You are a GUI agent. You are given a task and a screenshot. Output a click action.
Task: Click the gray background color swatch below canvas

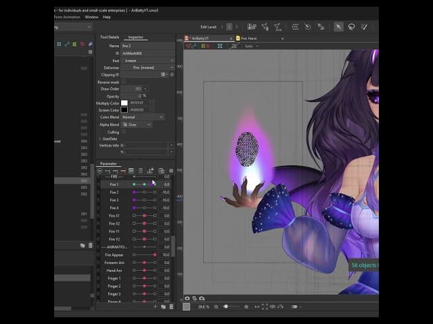pos(187,306)
